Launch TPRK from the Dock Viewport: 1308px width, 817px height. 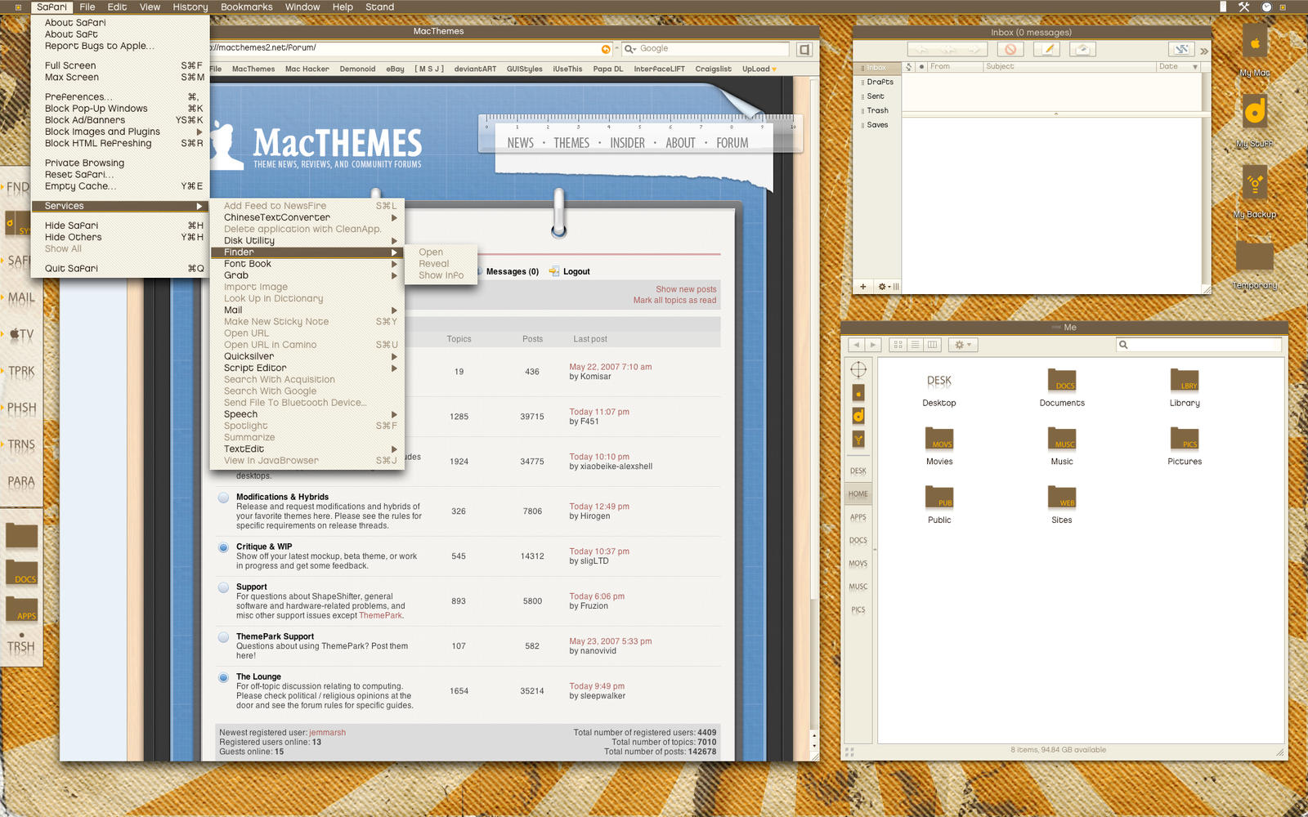coord(21,371)
